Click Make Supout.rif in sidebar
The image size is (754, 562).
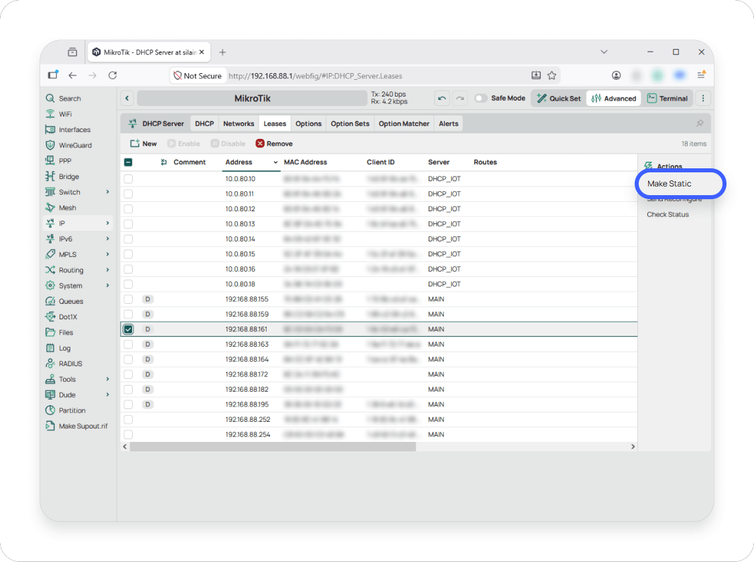(x=76, y=426)
